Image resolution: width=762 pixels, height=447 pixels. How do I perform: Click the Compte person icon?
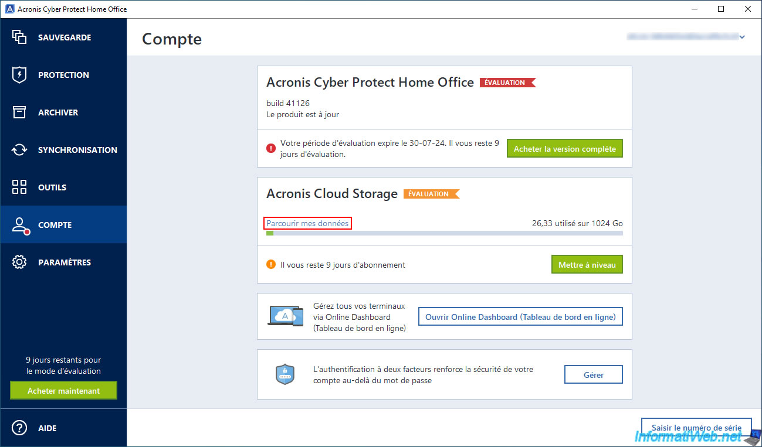pyautogui.click(x=20, y=226)
